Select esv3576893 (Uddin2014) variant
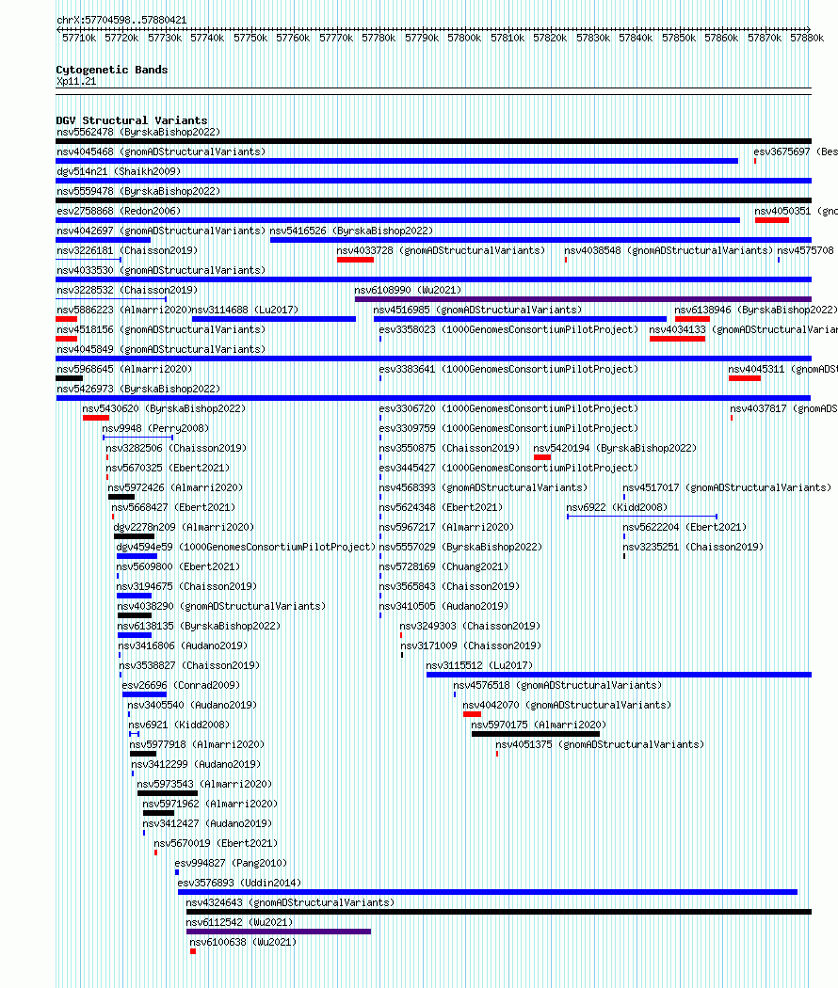The image size is (838, 988). [239, 884]
